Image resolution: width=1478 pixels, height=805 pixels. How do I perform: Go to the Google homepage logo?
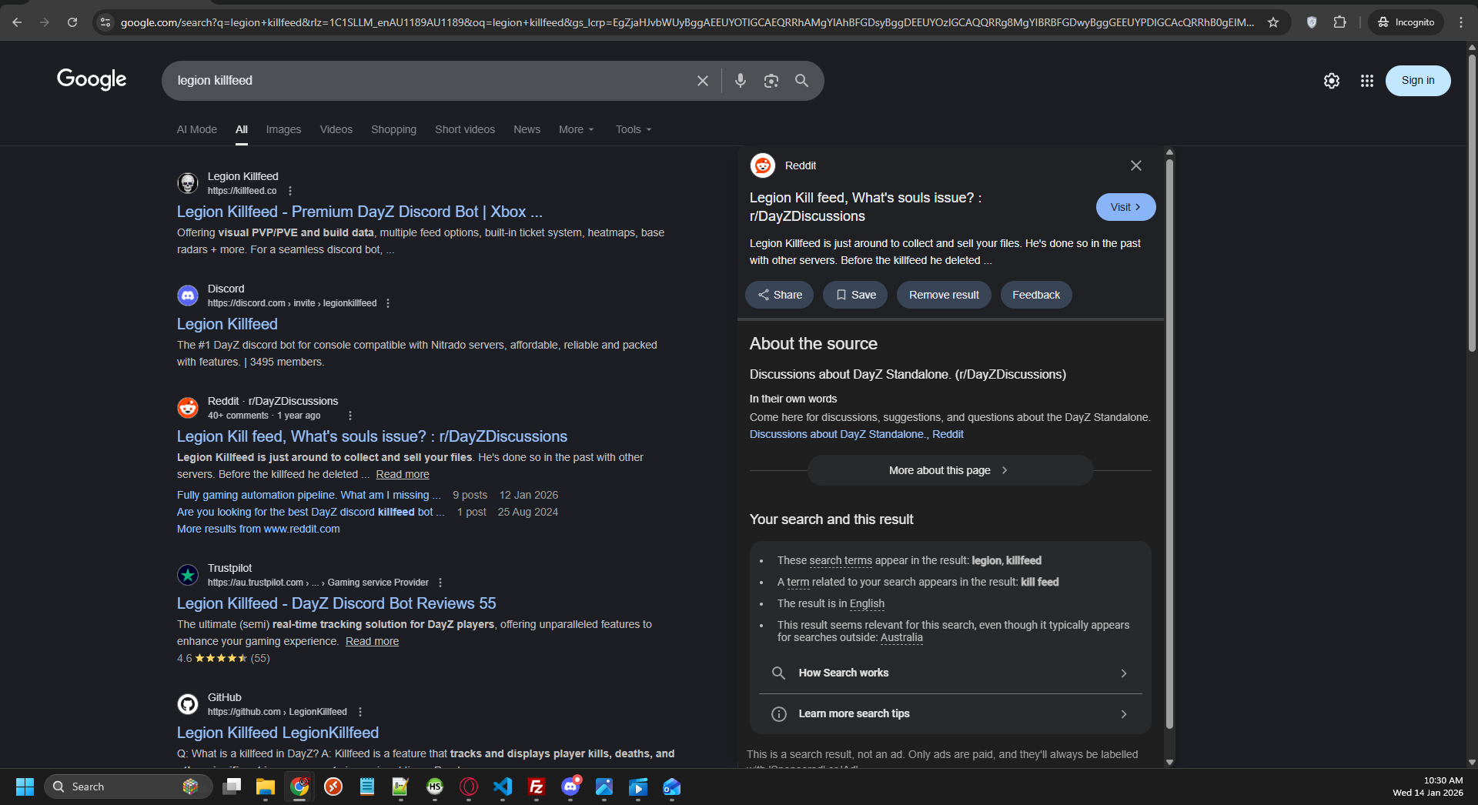pyautogui.click(x=92, y=79)
